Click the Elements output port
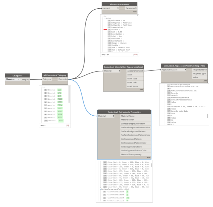This screenshot has height=207, width=213. [63, 79]
